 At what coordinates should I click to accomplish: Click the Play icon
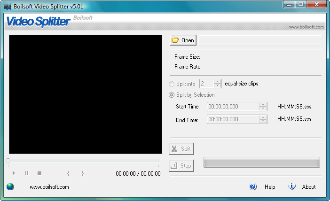coord(14,173)
